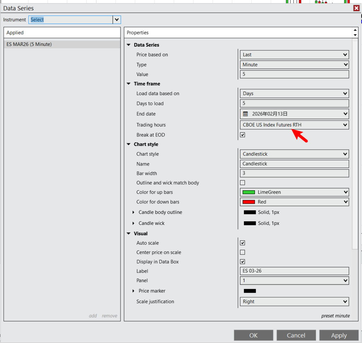The height and width of the screenshot is (343, 362).
Task: Disable the Auto scale checkbox
Action: click(x=243, y=243)
